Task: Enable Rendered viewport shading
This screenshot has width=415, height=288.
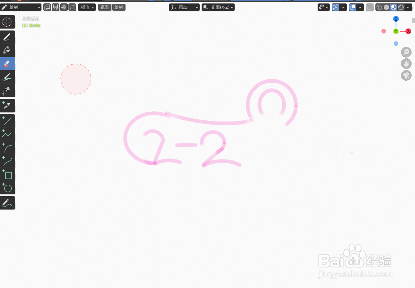Action: [x=400, y=7]
